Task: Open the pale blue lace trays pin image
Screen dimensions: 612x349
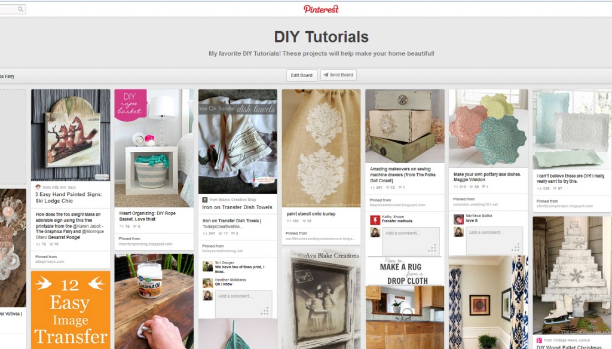Action: tap(572, 129)
